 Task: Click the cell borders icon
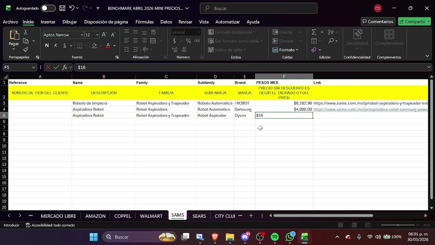[x=79, y=45]
